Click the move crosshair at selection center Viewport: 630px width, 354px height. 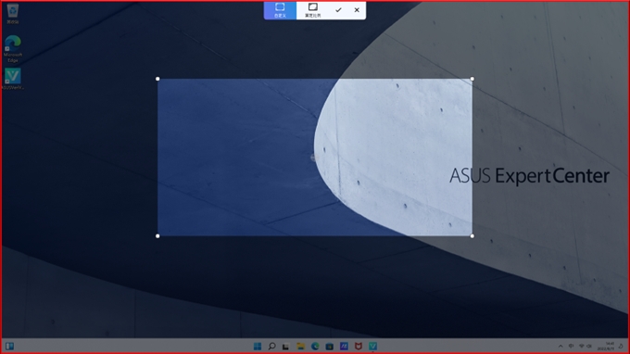314,158
